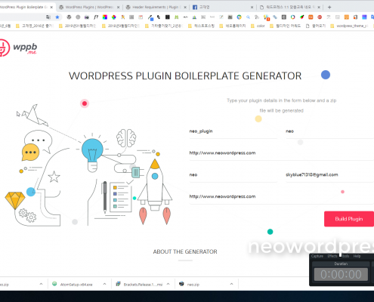The height and width of the screenshot is (302, 374).
Task: Click the dark square extension icon
Action: [x=284, y=17]
